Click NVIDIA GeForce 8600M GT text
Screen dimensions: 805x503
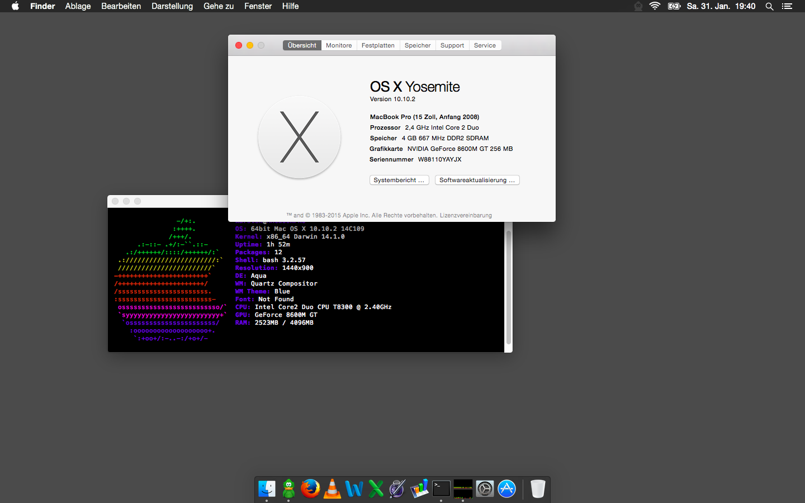coord(460,149)
